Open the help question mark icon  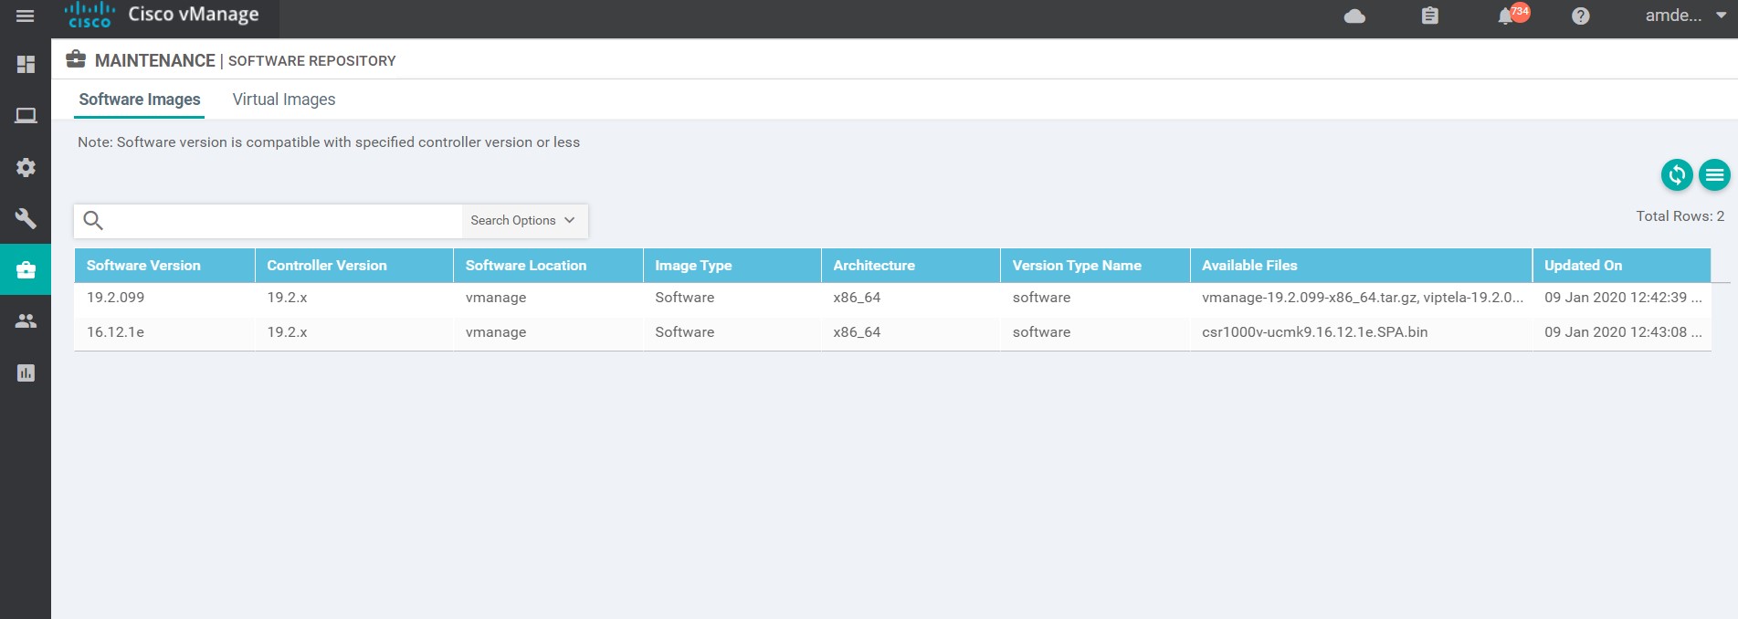click(x=1580, y=16)
